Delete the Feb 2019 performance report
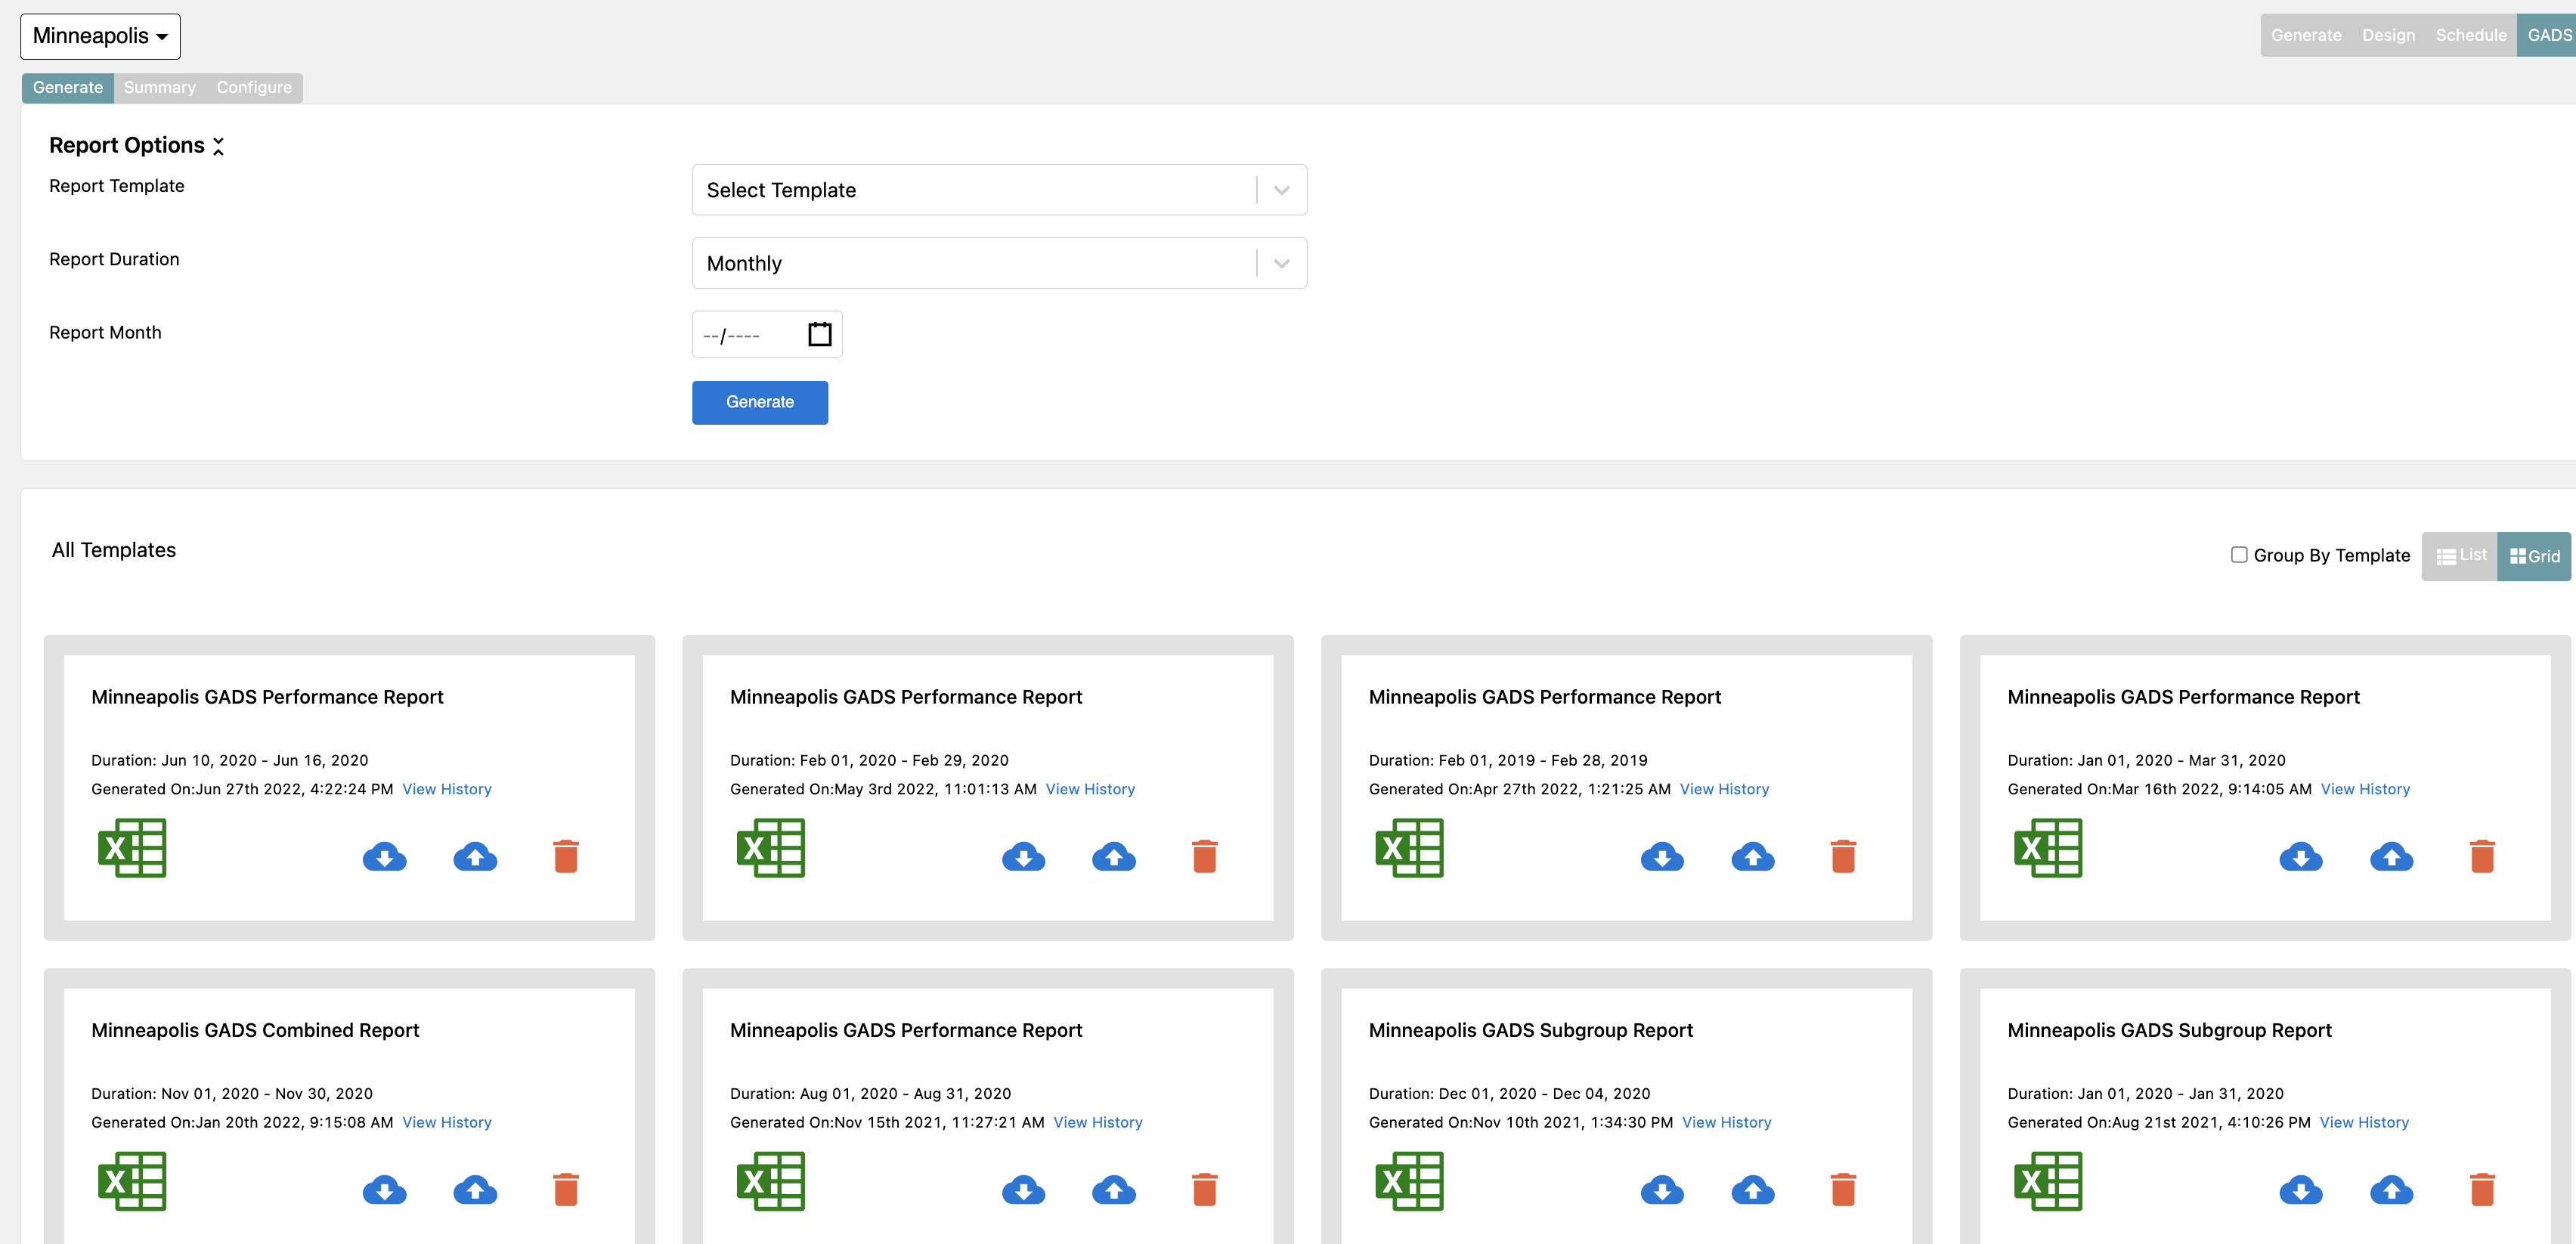 [x=1842, y=856]
